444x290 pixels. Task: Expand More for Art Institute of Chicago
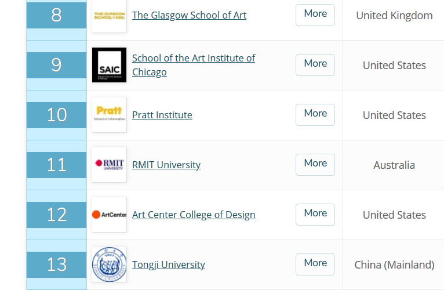315,64
